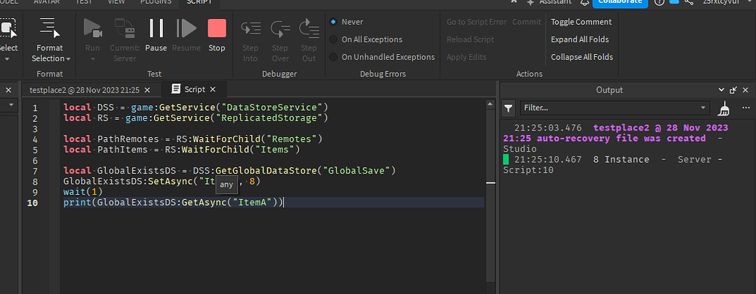Click the Run icon in Test group
This screenshot has height=294, width=756.
point(93,29)
